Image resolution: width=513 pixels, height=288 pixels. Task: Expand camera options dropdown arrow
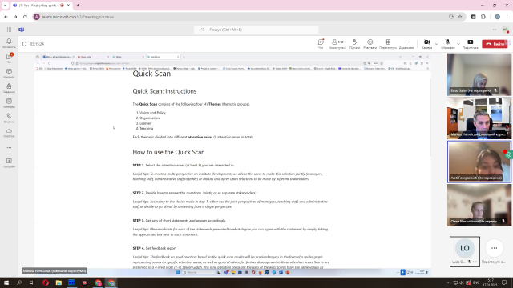pos(436,44)
